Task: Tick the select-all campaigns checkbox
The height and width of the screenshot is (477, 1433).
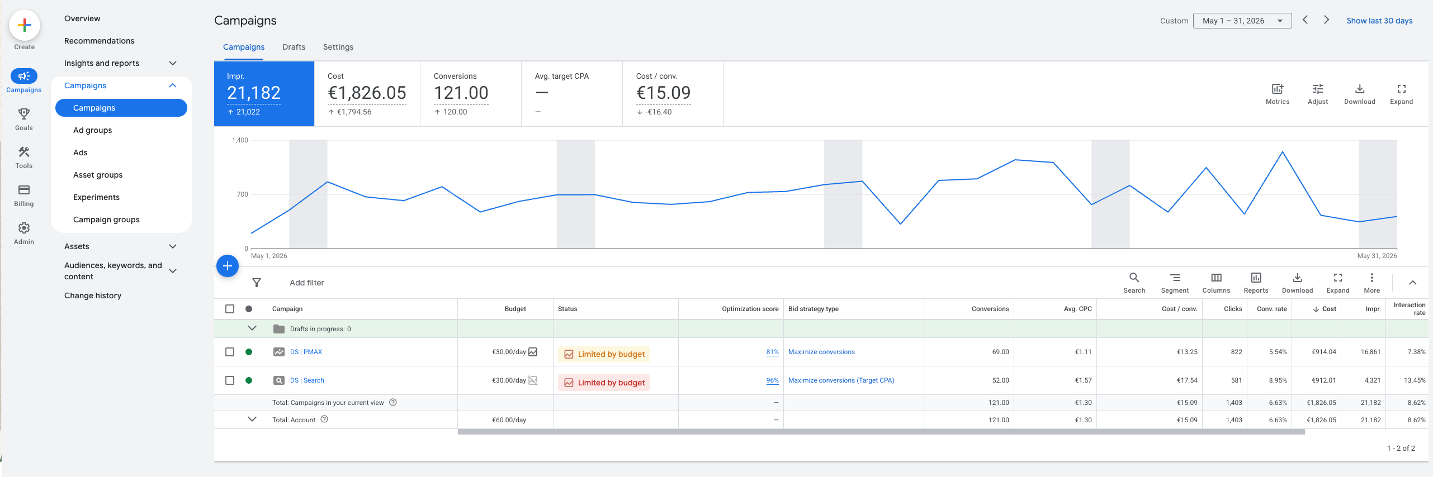Action: click(x=230, y=309)
